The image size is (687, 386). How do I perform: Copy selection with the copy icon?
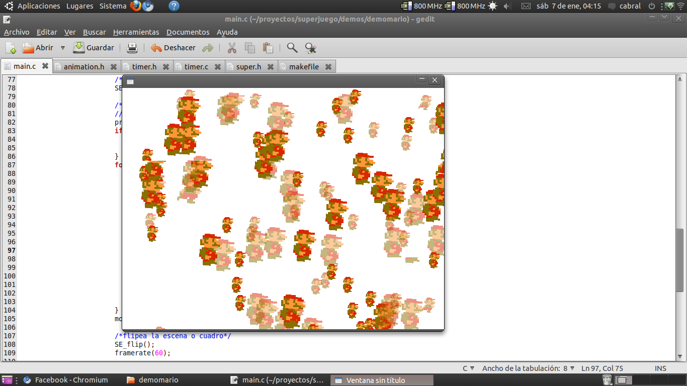(250, 48)
